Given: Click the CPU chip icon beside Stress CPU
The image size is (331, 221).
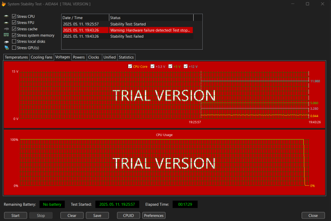Looking at the screenshot, I should coord(6,16).
